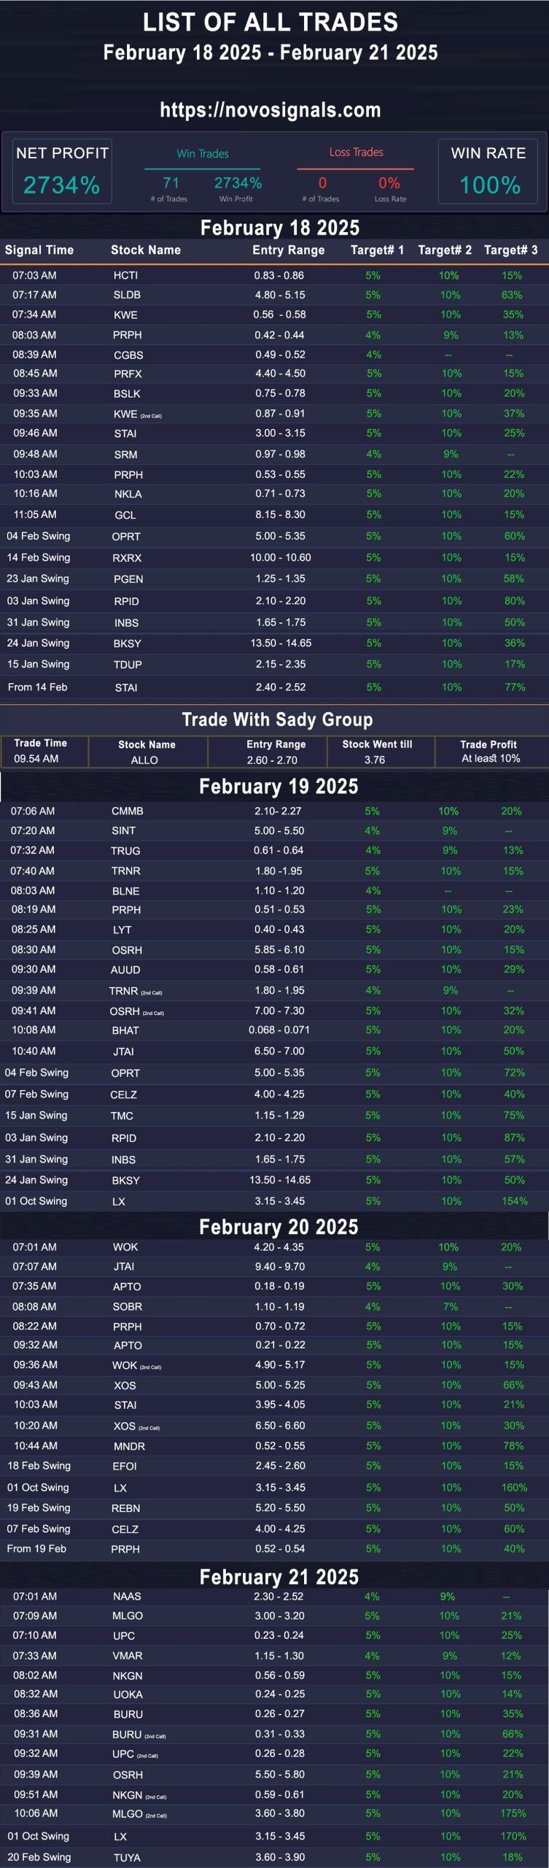Select the 07:01 AM WOK trade row
This screenshot has width=549, height=1868.
[x=274, y=1248]
